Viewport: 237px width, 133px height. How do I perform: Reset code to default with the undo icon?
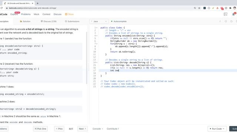231,21
